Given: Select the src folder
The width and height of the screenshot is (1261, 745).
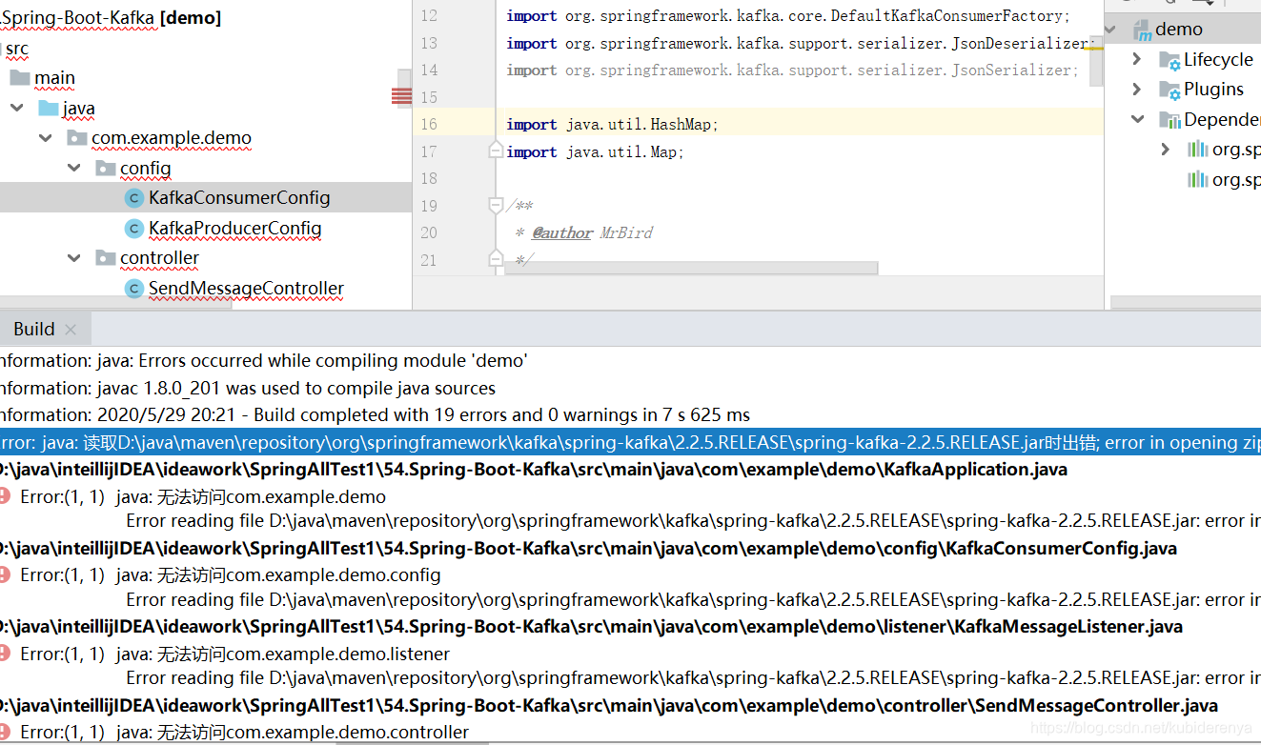Looking at the screenshot, I should 17,49.
